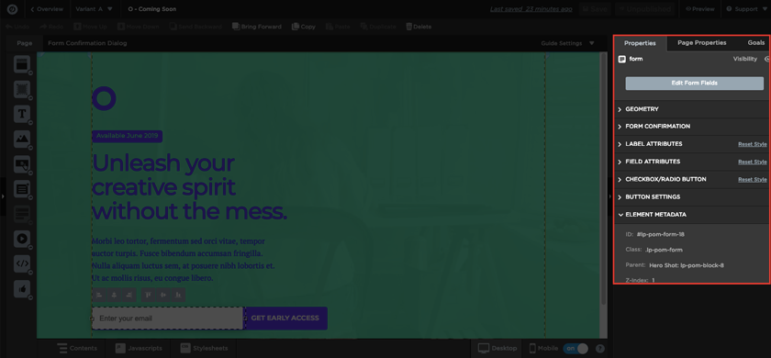Image resolution: width=771 pixels, height=358 pixels.
Task: Select the Properties tab
Action: [x=640, y=43]
